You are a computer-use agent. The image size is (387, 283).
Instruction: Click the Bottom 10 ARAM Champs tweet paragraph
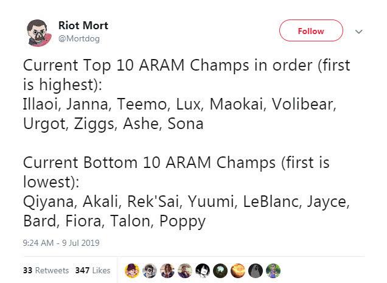(x=186, y=192)
